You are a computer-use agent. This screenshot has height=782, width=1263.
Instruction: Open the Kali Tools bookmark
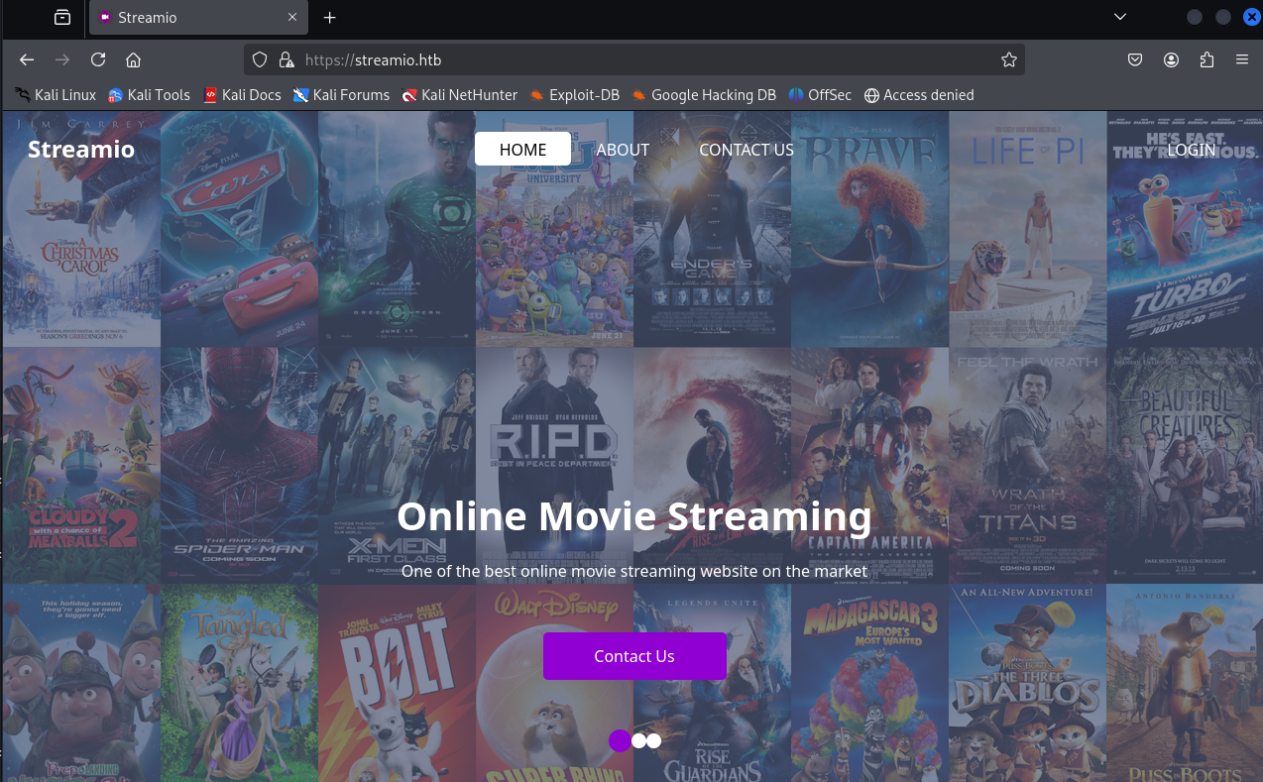(149, 95)
